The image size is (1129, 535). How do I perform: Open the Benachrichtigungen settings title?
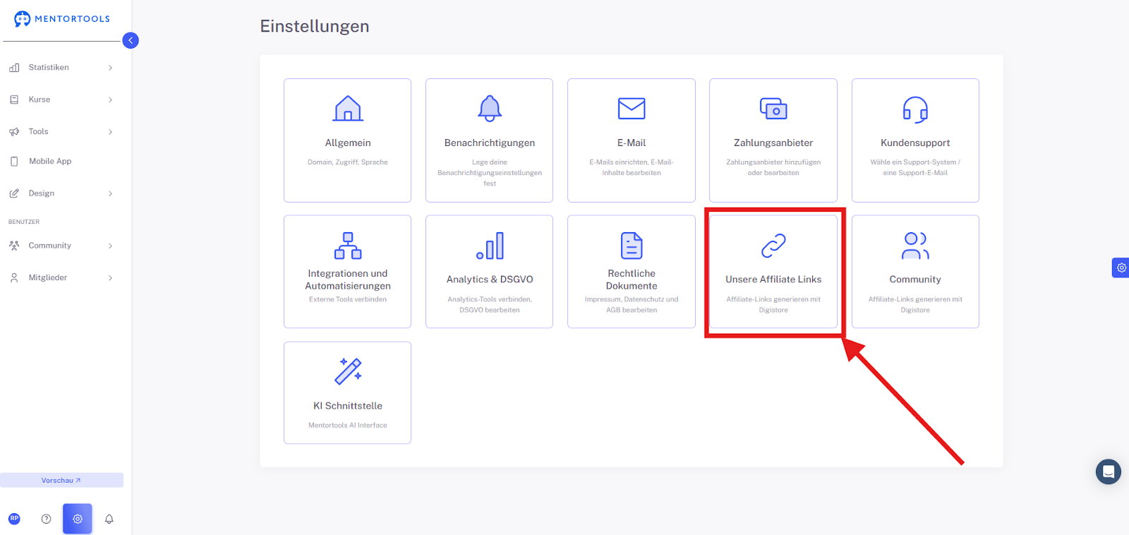pos(490,143)
